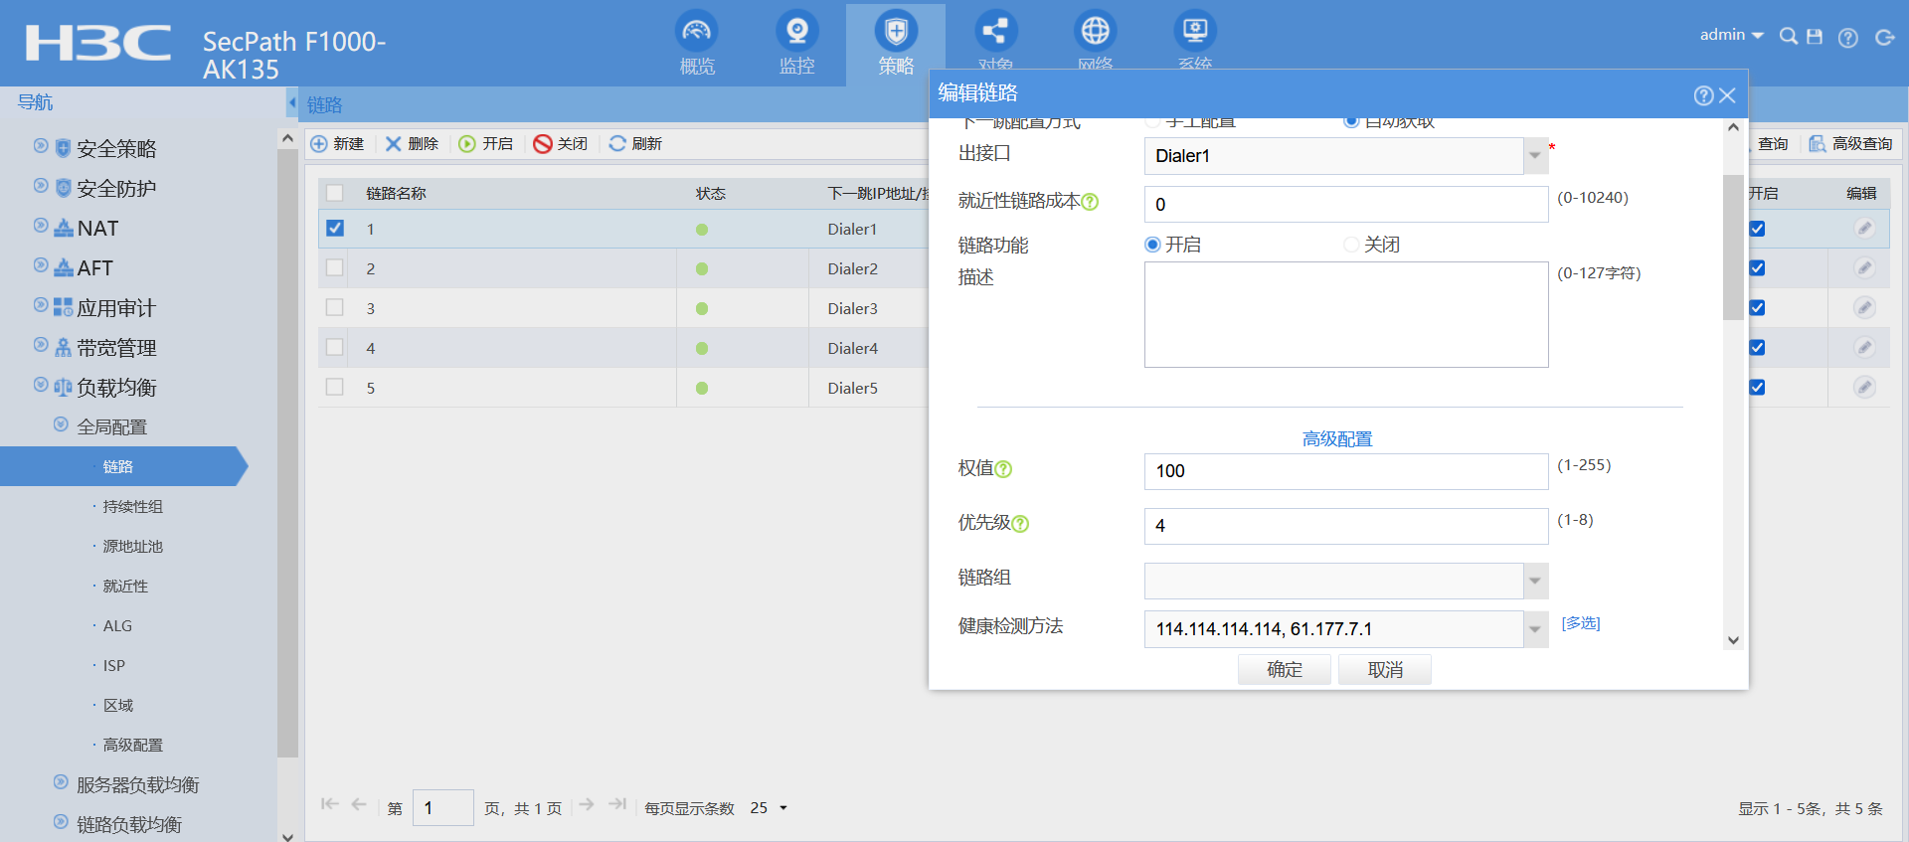Check the checkbox for link row 4
Screen dimensions: 1909x842
point(335,348)
